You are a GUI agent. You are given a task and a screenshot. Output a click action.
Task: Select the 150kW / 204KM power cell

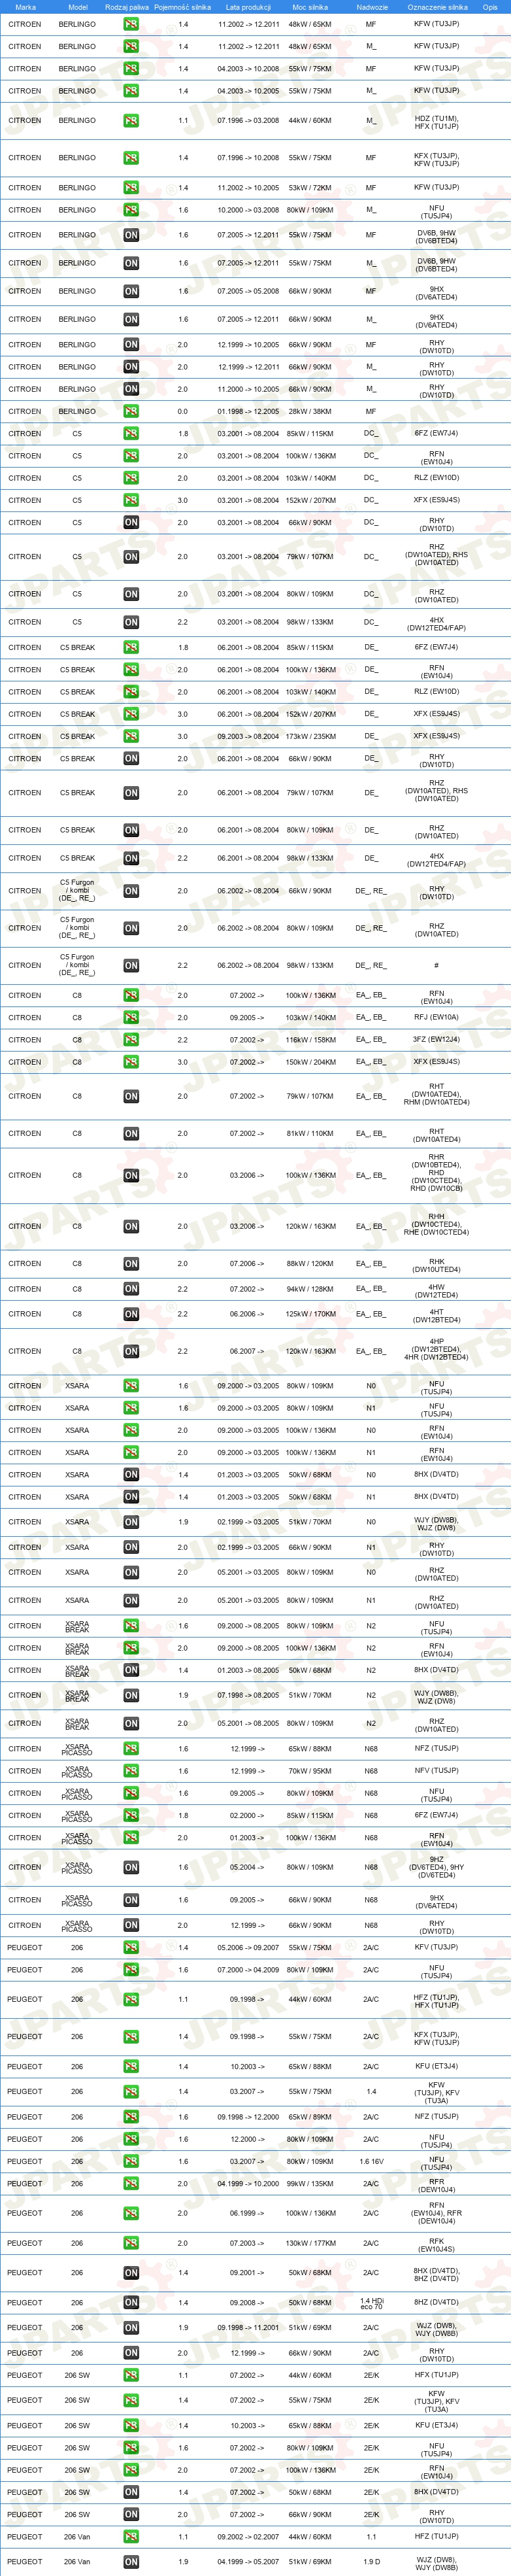[x=310, y=1062]
